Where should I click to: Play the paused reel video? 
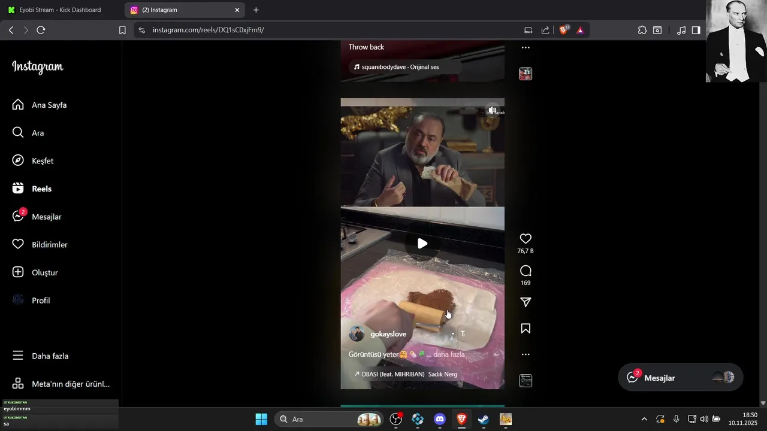pos(422,244)
